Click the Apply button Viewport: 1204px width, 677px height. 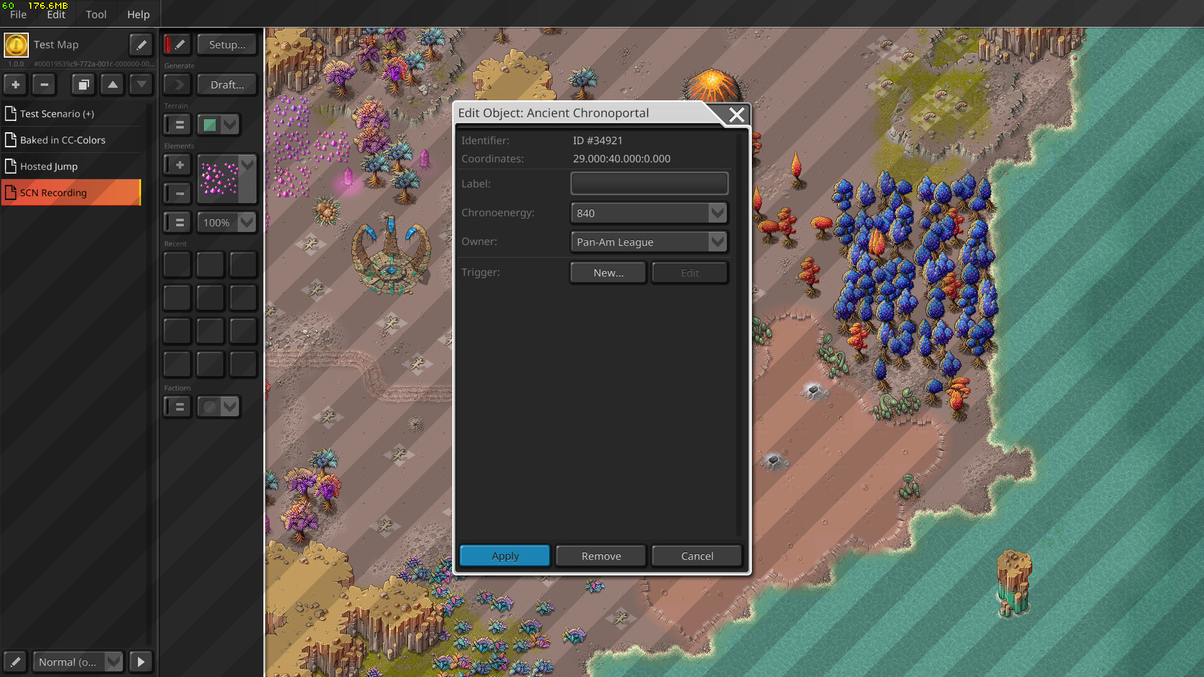[505, 556]
